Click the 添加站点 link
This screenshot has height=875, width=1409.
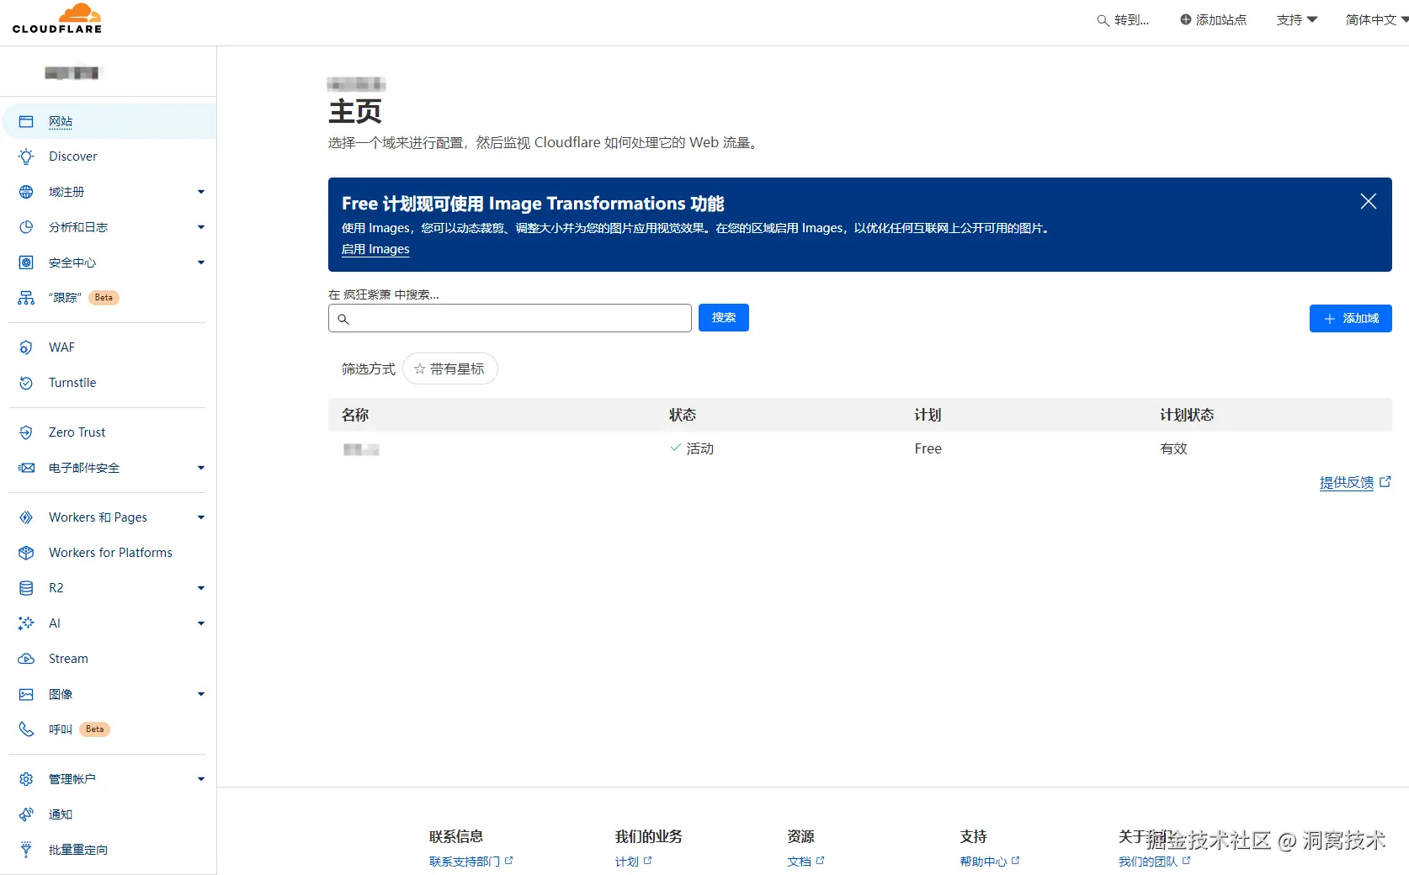coord(1213,19)
